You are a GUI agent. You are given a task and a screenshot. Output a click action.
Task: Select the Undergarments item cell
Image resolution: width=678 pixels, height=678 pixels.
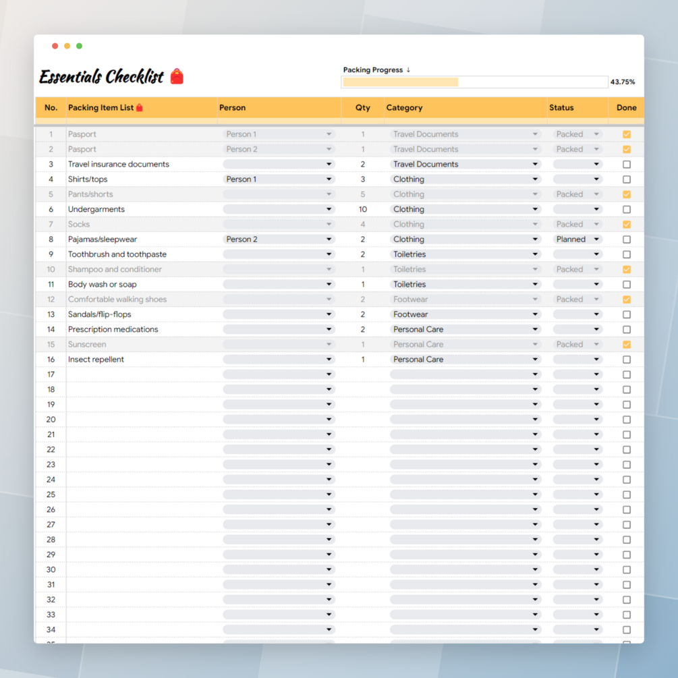pos(142,209)
